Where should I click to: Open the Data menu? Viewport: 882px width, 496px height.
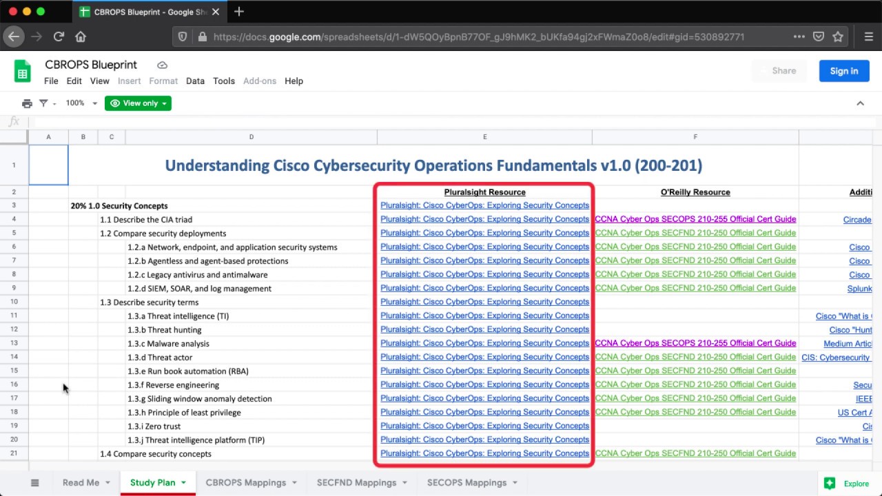195,81
